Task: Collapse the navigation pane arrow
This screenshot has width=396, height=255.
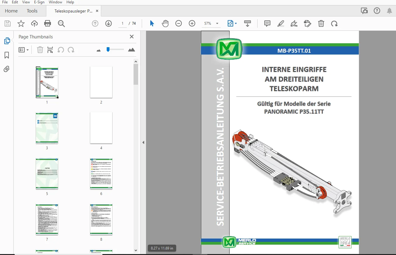Action: pyautogui.click(x=143, y=142)
